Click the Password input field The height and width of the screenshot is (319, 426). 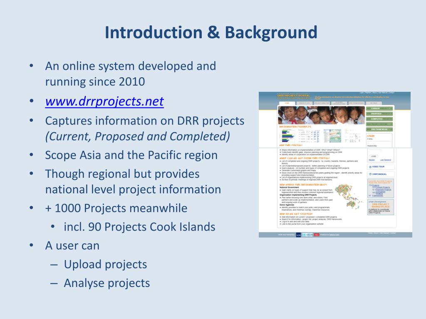[375, 151]
